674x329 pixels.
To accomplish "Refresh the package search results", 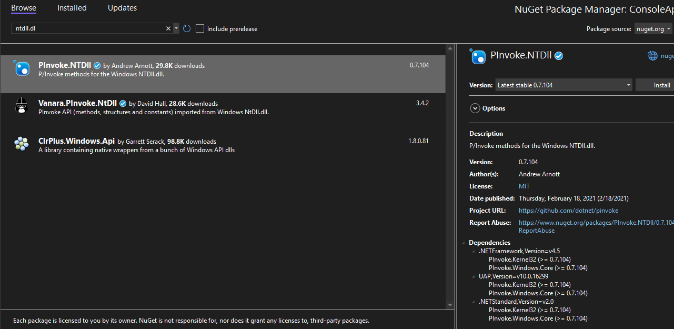I will tap(187, 28).
